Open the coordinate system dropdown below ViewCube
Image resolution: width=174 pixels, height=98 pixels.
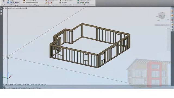(x=162, y=25)
